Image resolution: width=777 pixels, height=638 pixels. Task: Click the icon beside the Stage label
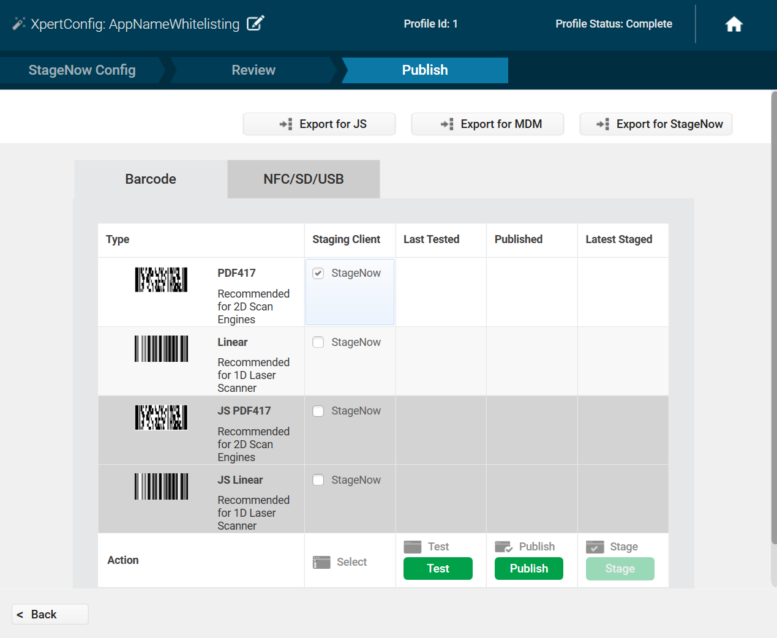(x=595, y=547)
